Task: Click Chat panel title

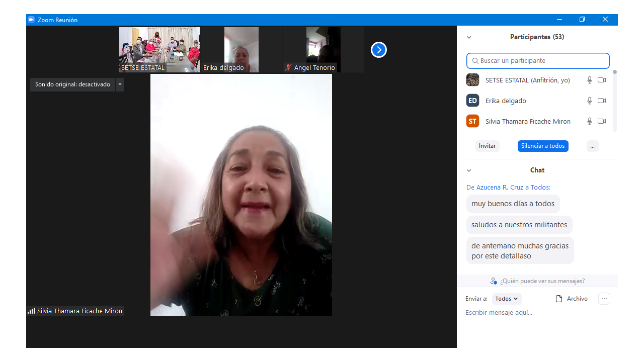Action: [x=537, y=170]
